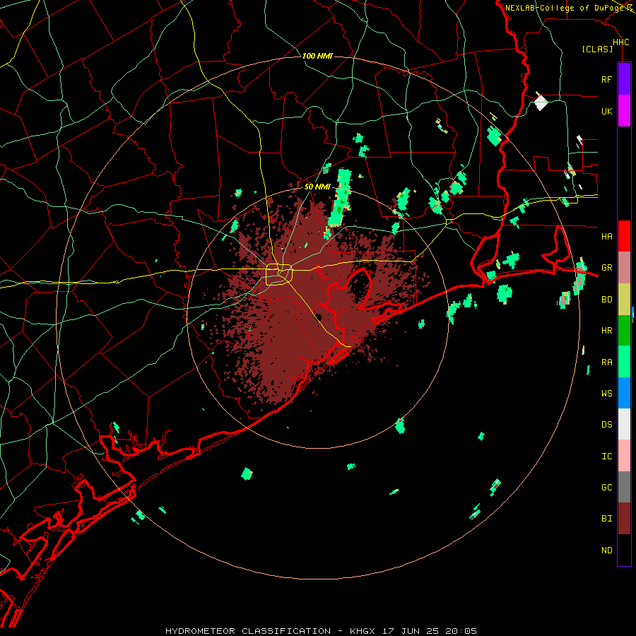
Task: Click the light green RA legend swatch
Action: (x=624, y=362)
